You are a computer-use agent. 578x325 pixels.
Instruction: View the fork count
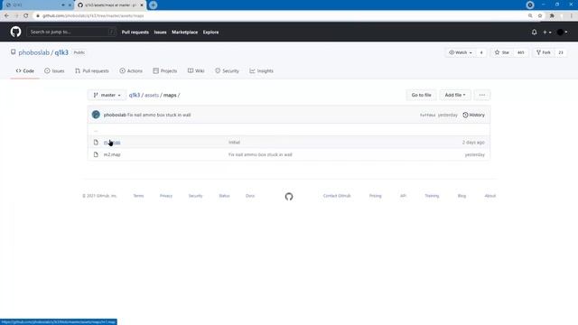(561, 52)
